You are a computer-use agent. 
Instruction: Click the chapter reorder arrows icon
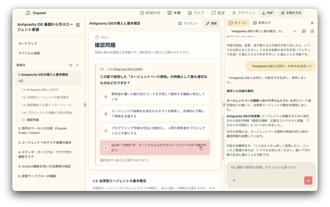(71, 65)
